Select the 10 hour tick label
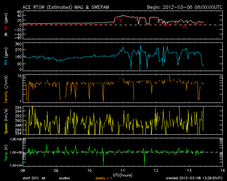The height and width of the screenshot is (181, 227). tap(89, 170)
